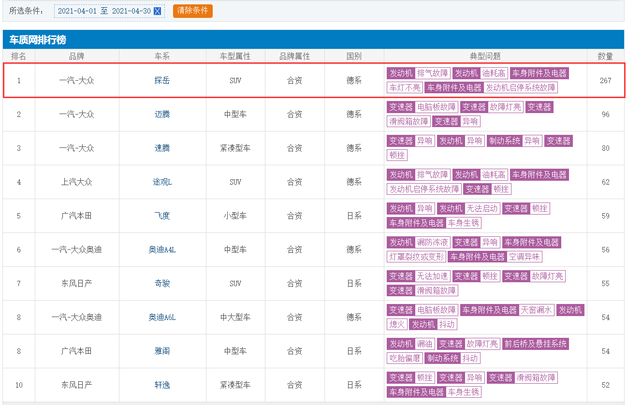Open the 轩逸 car series link
627x405 pixels.
(x=162, y=385)
